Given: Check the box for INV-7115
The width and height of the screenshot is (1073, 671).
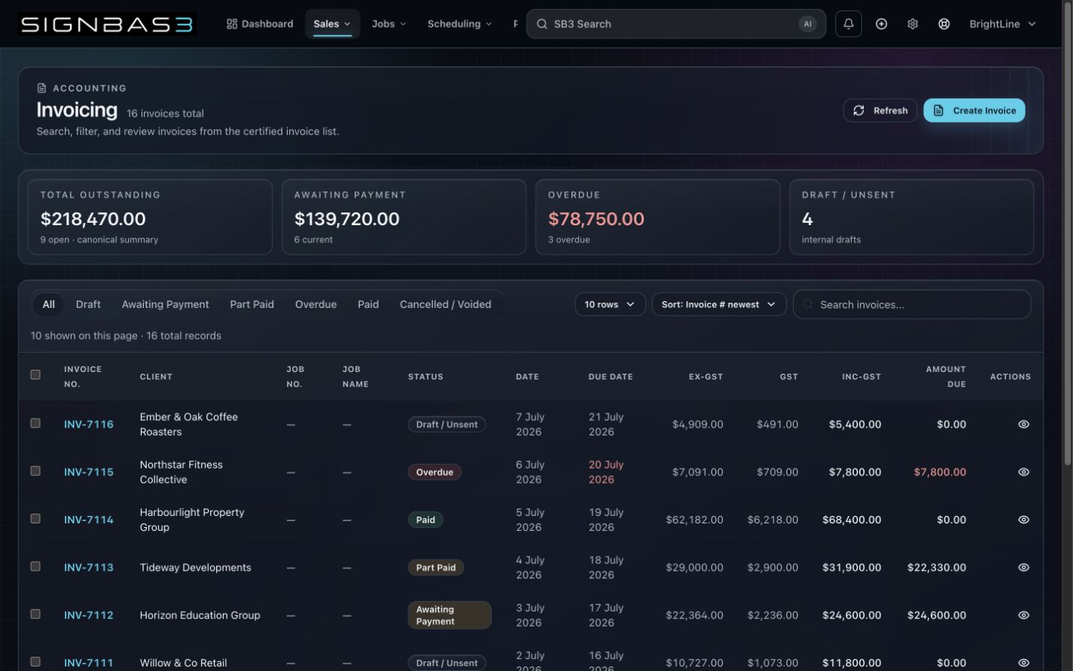Looking at the screenshot, I should pos(35,471).
